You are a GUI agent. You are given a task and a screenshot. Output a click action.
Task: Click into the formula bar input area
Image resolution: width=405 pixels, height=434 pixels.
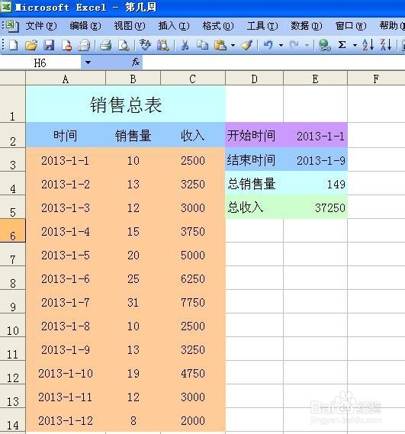click(274, 63)
